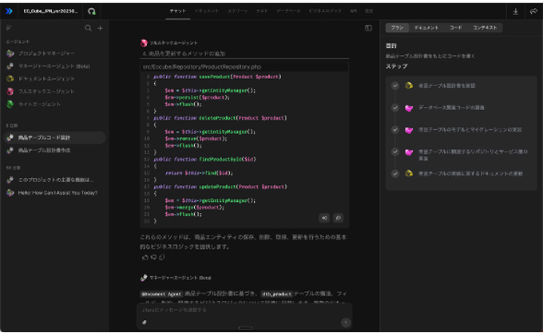Toggle the side panel layout icon
The width and height of the screenshot is (543, 336).
(x=368, y=28)
